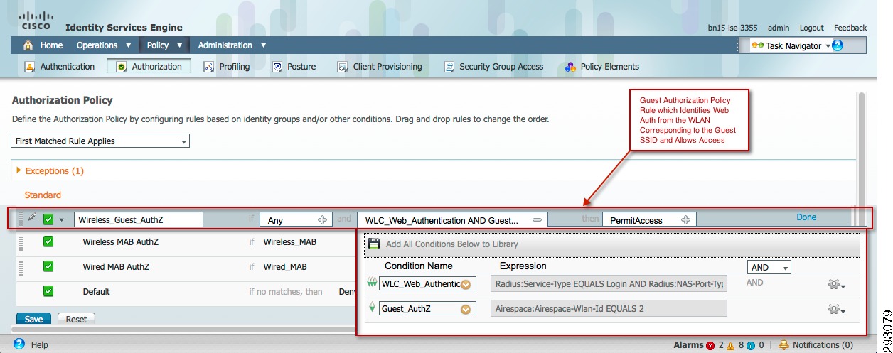The height and width of the screenshot is (353, 893).
Task: Click the Posture tab icon
Action: point(277,67)
